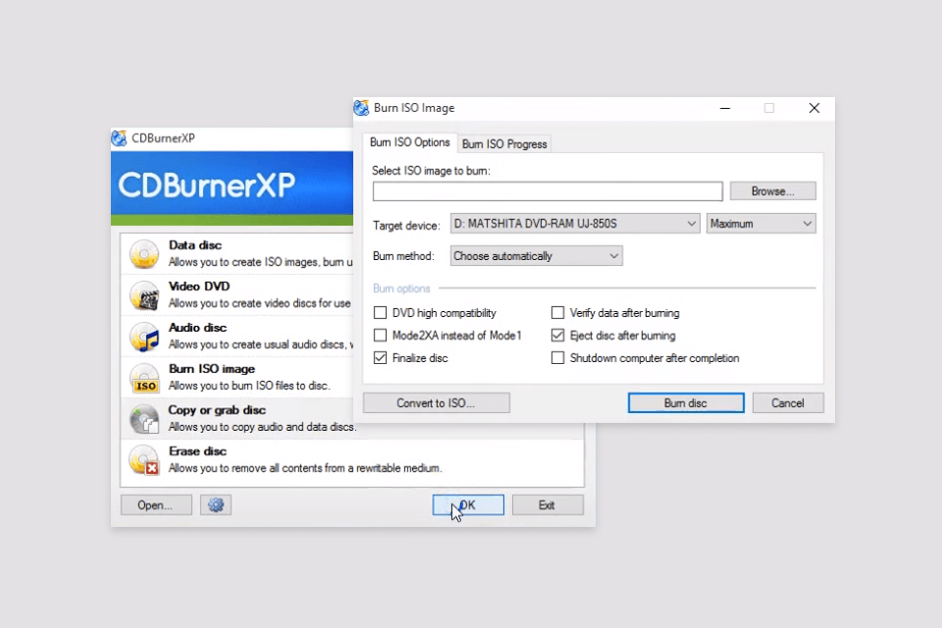The width and height of the screenshot is (942, 628).
Task: Uncheck Eject disc after burning
Action: [558, 336]
